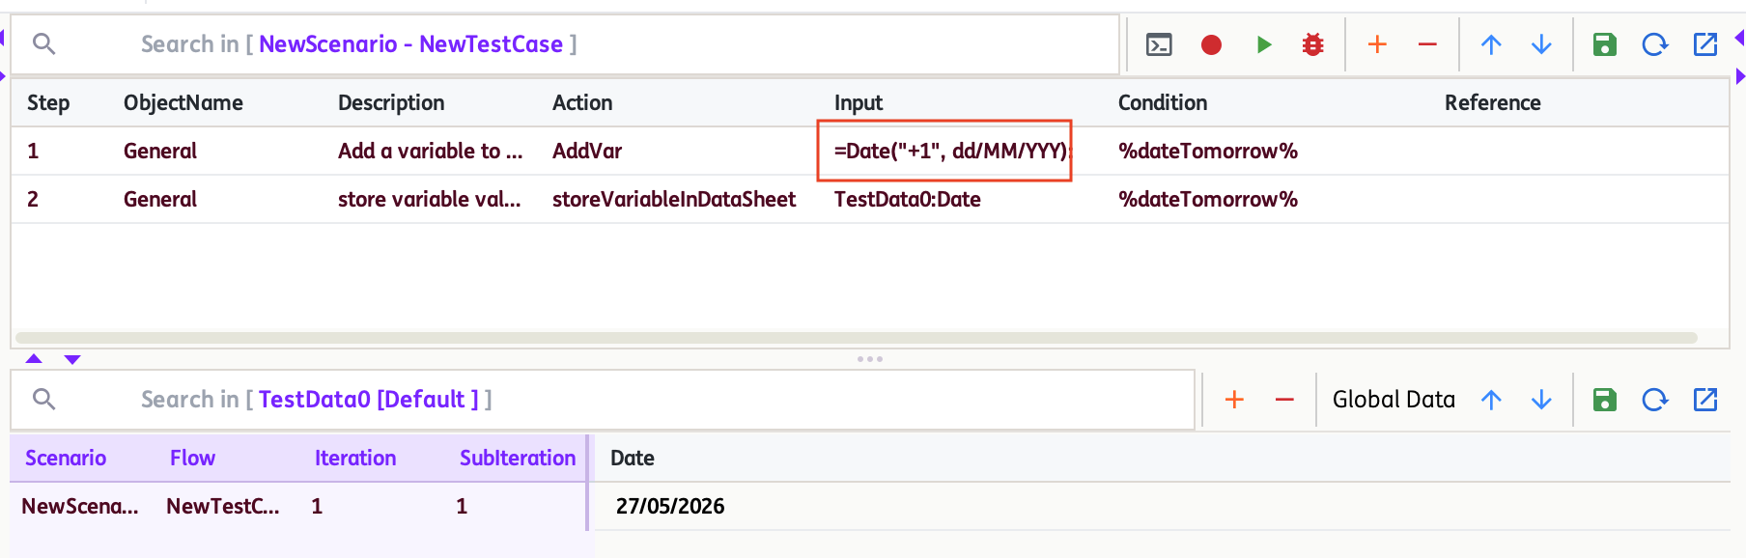Screen dimensions: 1746x558
Task: Reload the test case with refresh icon
Action: (x=1654, y=44)
